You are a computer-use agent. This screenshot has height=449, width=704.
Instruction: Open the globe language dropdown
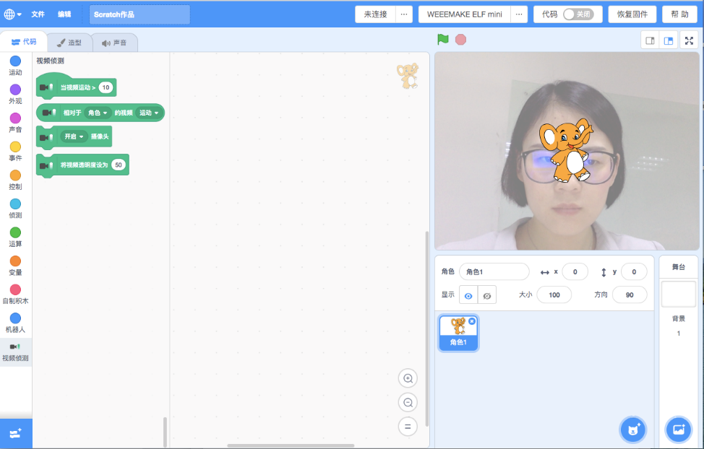[13, 14]
